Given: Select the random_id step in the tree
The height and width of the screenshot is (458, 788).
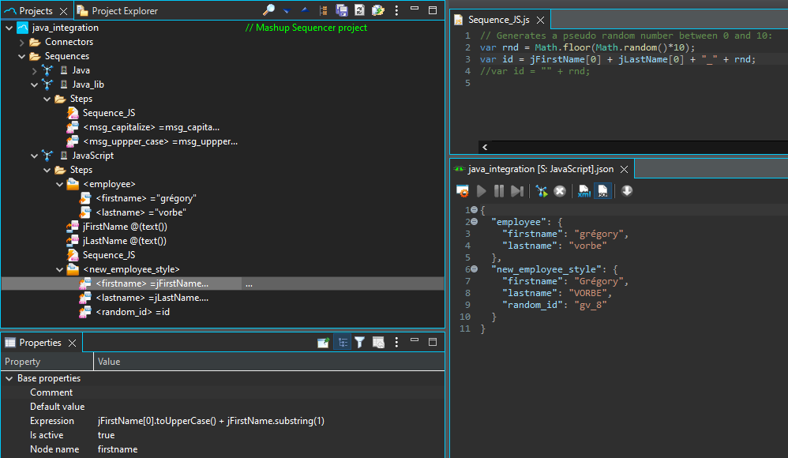Looking at the screenshot, I should pyautogui.click(x=132, y=312).
